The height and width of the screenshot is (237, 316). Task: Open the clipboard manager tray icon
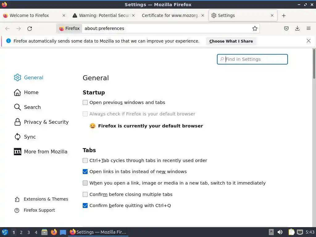point(291,232)
